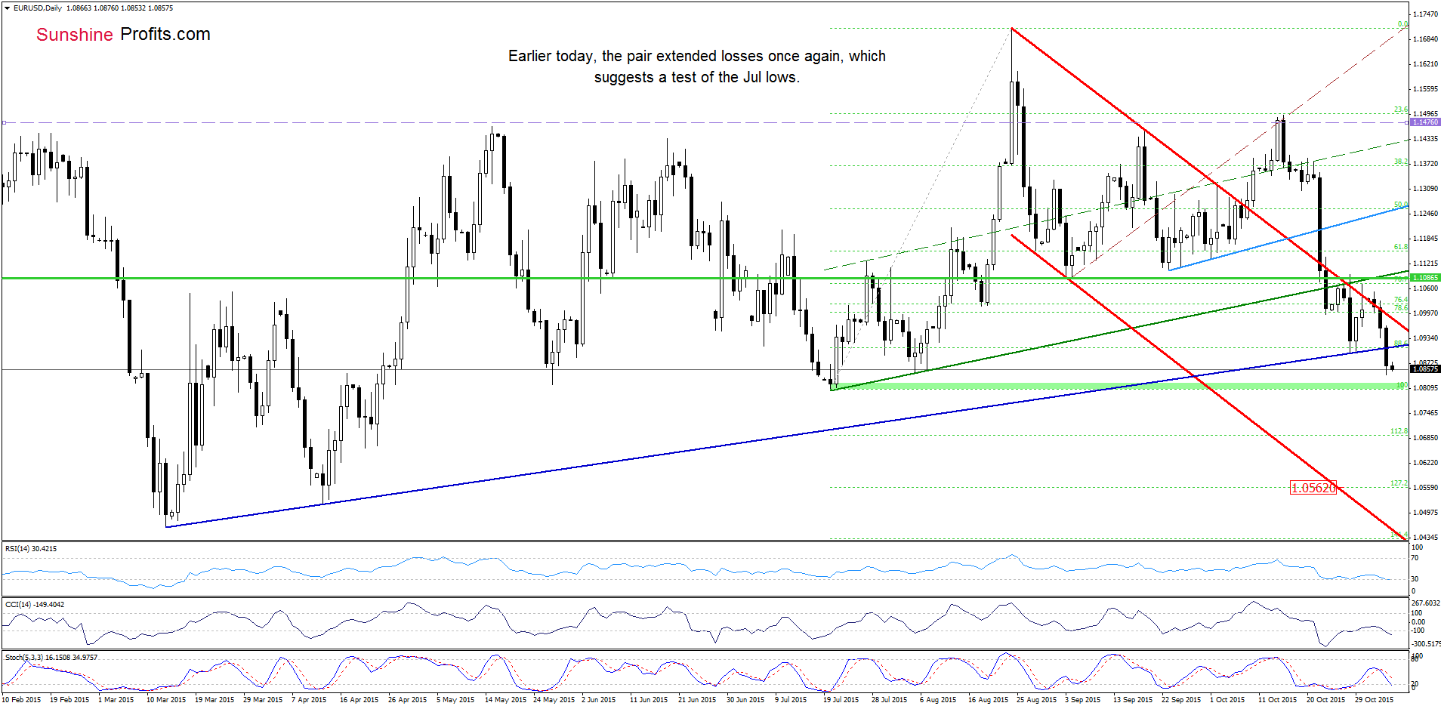
Task: Click the 23.6 Fibonacci level label
Action: click(1401, 110)
